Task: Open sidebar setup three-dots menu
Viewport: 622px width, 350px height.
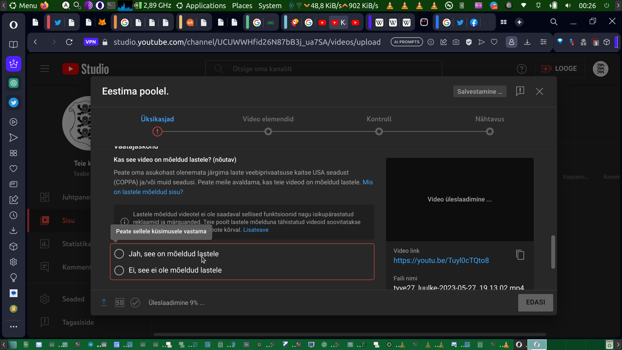Action: click(x=14, y=327)
